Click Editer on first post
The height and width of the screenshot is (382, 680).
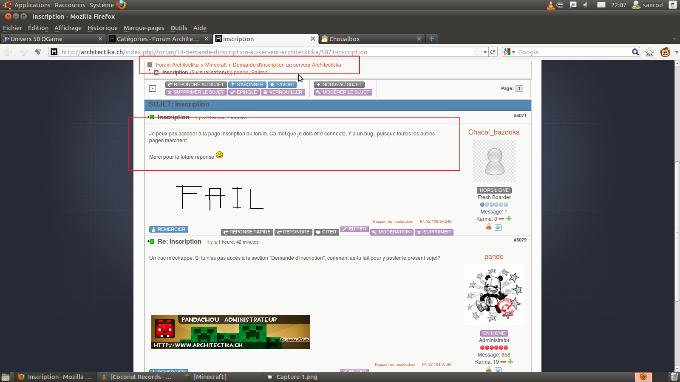point(354,229)
